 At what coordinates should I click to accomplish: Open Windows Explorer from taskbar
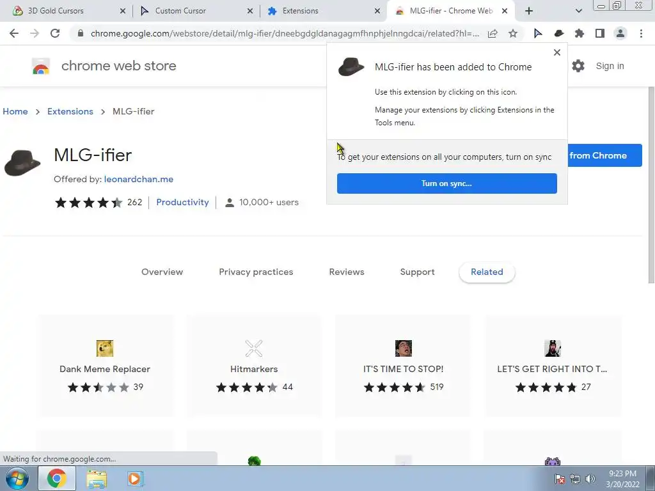click(x=97, y=478)
